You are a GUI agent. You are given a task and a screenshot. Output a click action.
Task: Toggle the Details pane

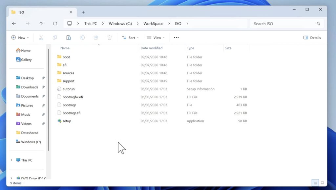[312, 37]
